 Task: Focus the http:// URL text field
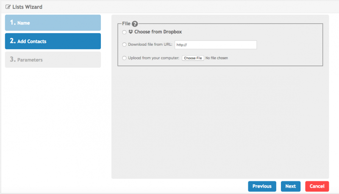coord(216,45)
